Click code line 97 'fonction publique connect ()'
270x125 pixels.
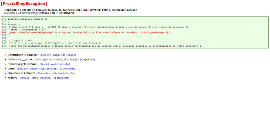(25, 19)
